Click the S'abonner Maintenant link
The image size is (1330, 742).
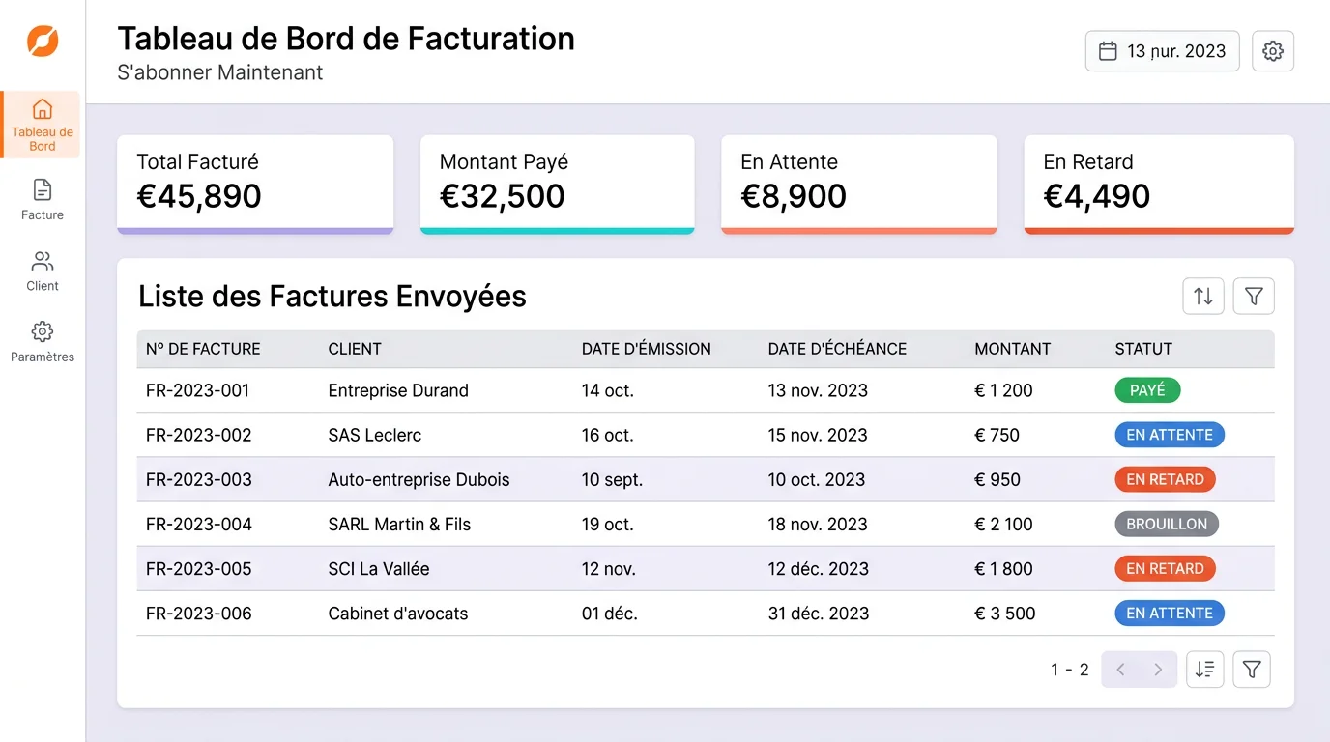point(219,71)
